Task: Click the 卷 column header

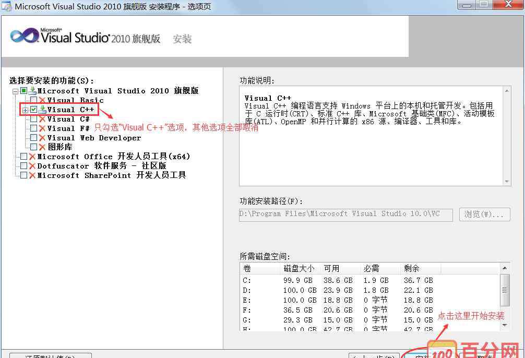Action: (x=260, y=269)
